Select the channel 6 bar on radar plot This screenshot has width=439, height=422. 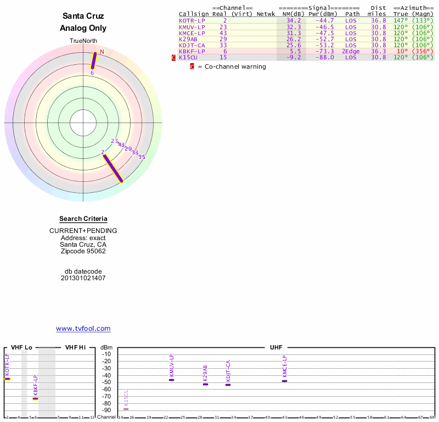coord(94,60)
